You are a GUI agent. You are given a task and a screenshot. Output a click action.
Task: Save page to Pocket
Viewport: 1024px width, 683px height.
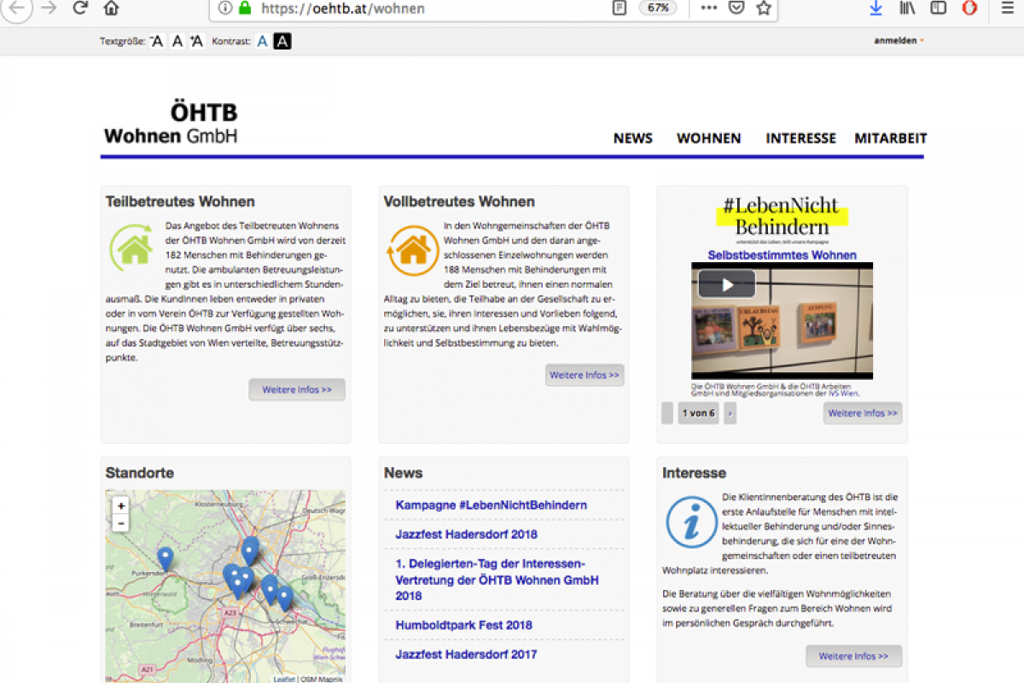736,8
